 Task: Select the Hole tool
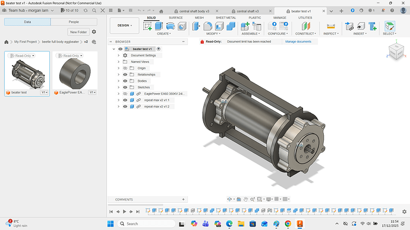point(182,26)
